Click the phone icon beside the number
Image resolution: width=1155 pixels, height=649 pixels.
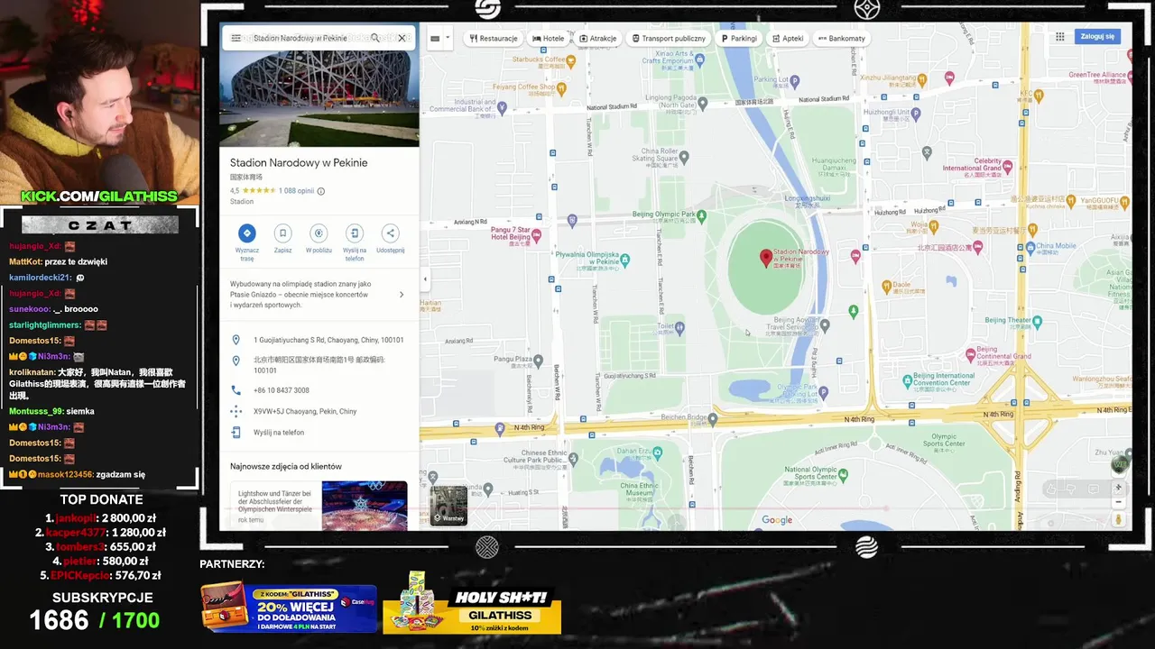pos(236,390)
